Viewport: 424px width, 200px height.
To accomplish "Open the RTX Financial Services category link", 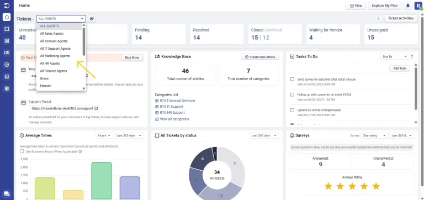I will [177, 101].
